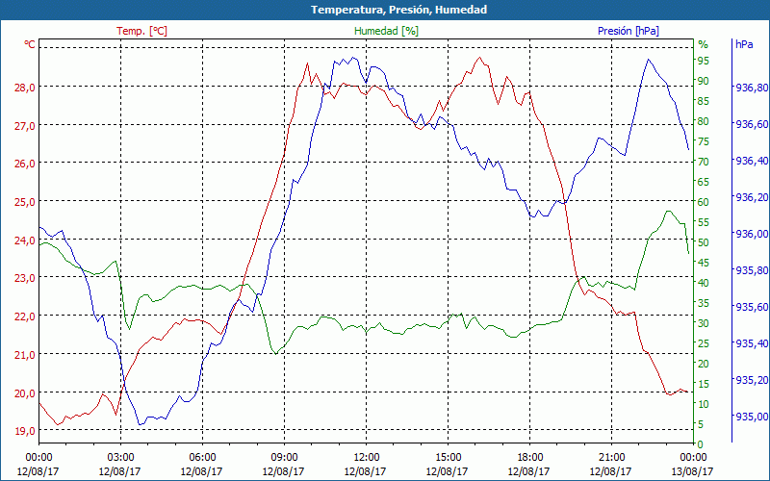This screenshot has height=481, width=770.
Task: Click the 12:00 time axis label
Action: (x=366, y=458)
